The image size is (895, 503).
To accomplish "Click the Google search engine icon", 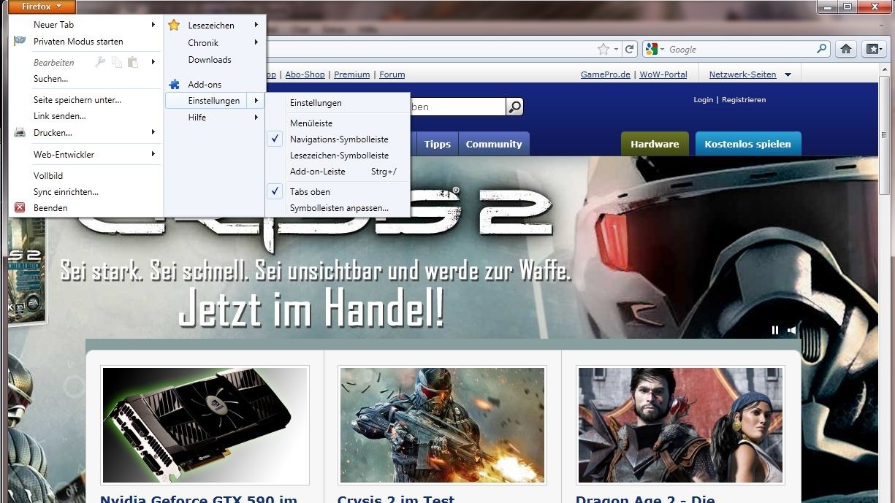I will click(x=652, y=49).
